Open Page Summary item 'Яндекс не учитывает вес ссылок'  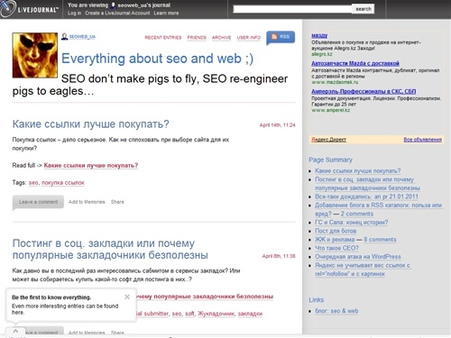(363, 269)
